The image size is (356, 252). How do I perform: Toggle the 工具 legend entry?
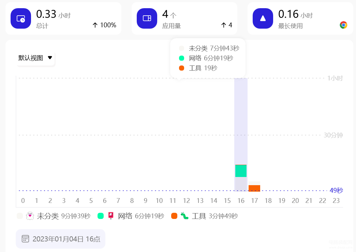point(205,216)
